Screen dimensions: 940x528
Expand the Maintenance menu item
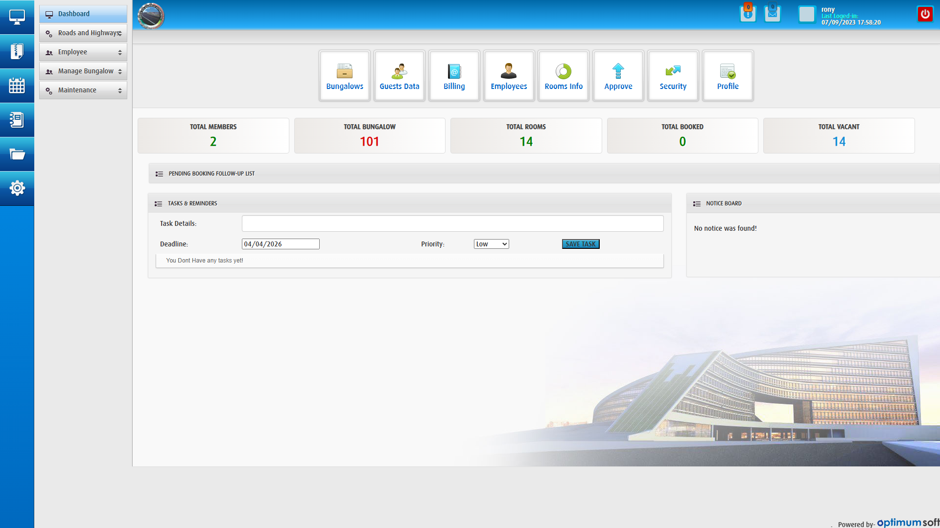click(83, 90)
